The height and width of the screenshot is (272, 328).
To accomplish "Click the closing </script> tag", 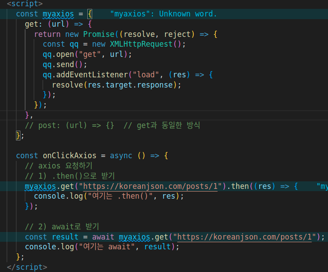I will tap(27, 267).
